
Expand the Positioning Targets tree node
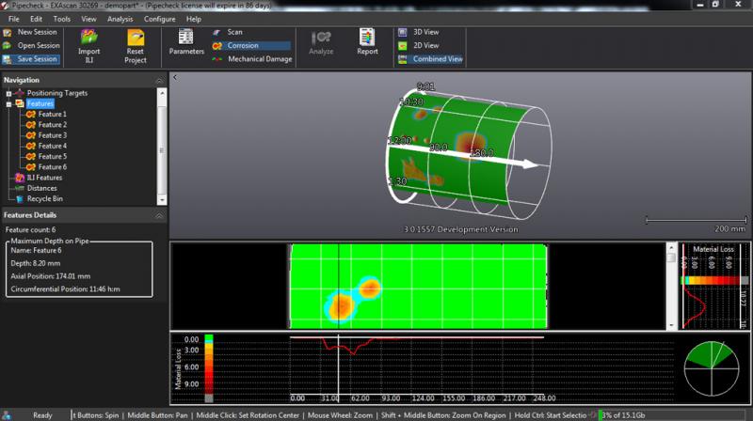(x=8, y=93)
